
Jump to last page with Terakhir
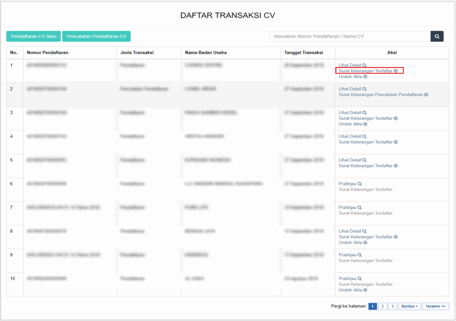point(435,306)
